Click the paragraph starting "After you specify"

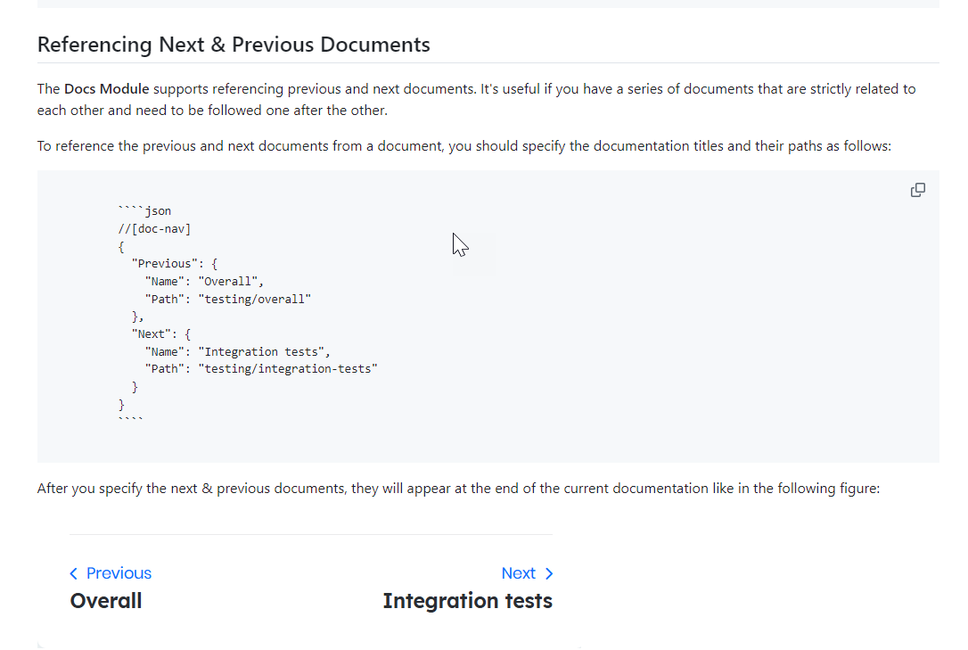click(458, 489)
